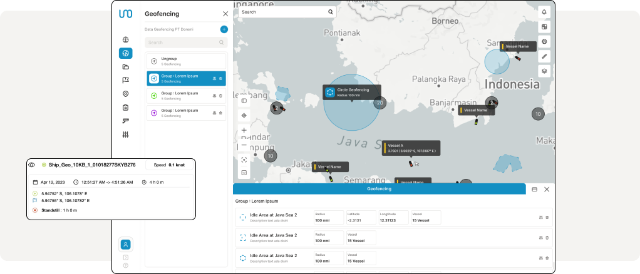The image size is (640, 274).
Task: Edit the second Idle Area row
Action: 541,238
